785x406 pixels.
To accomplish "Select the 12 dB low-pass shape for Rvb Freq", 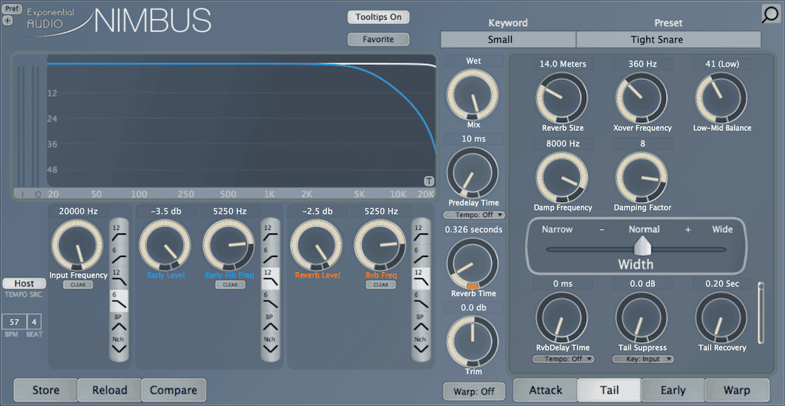I will [x=421, y=277].
